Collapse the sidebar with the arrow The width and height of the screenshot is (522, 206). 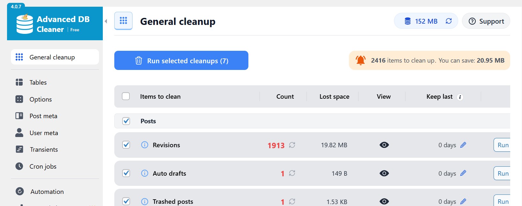(x=106, y=21)
